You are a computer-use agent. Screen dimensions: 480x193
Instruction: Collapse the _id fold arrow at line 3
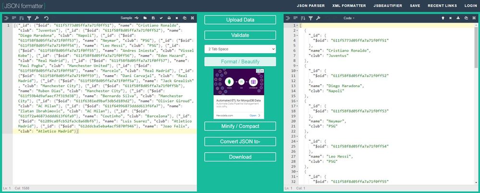click(297, 35)
